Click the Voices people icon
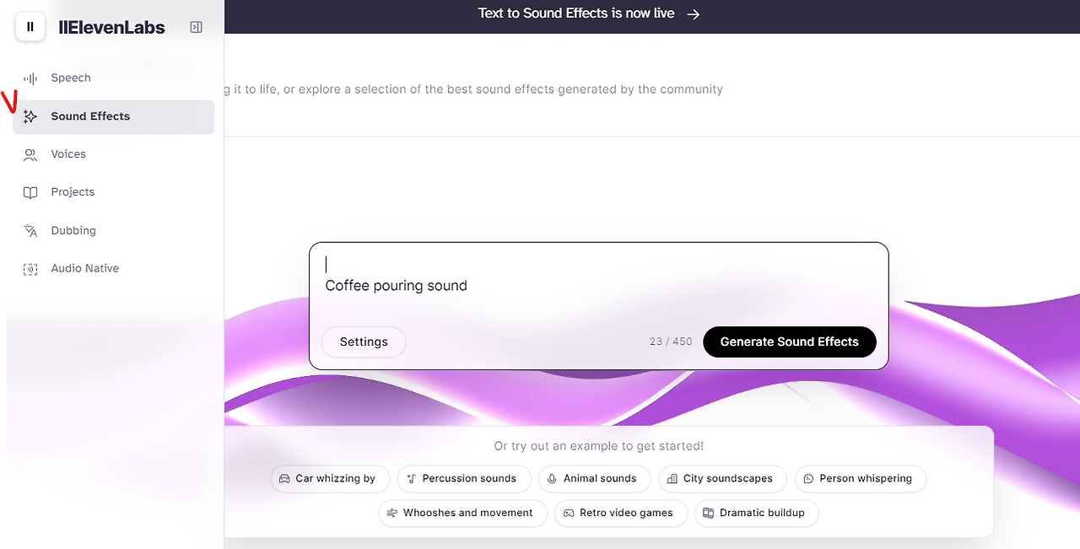Image resolution: width=1080 pixels, height=549 pixels. click(x=30, y=155)
